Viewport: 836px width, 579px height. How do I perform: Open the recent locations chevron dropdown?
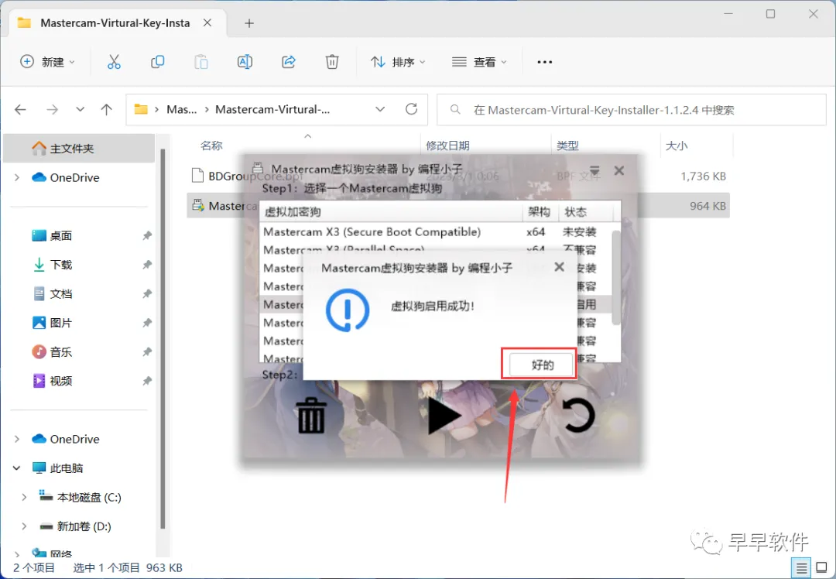[80, 109]
